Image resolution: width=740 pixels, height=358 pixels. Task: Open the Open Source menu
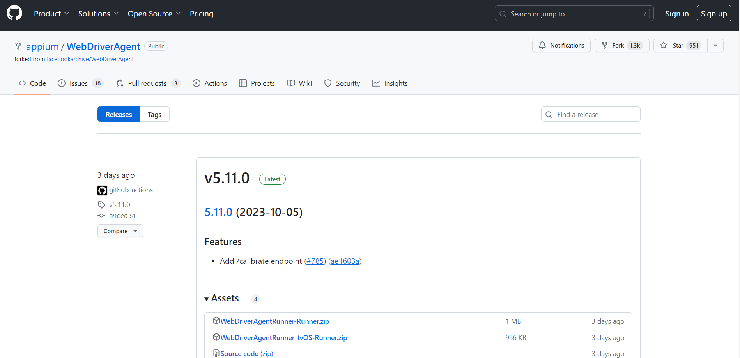154,14
